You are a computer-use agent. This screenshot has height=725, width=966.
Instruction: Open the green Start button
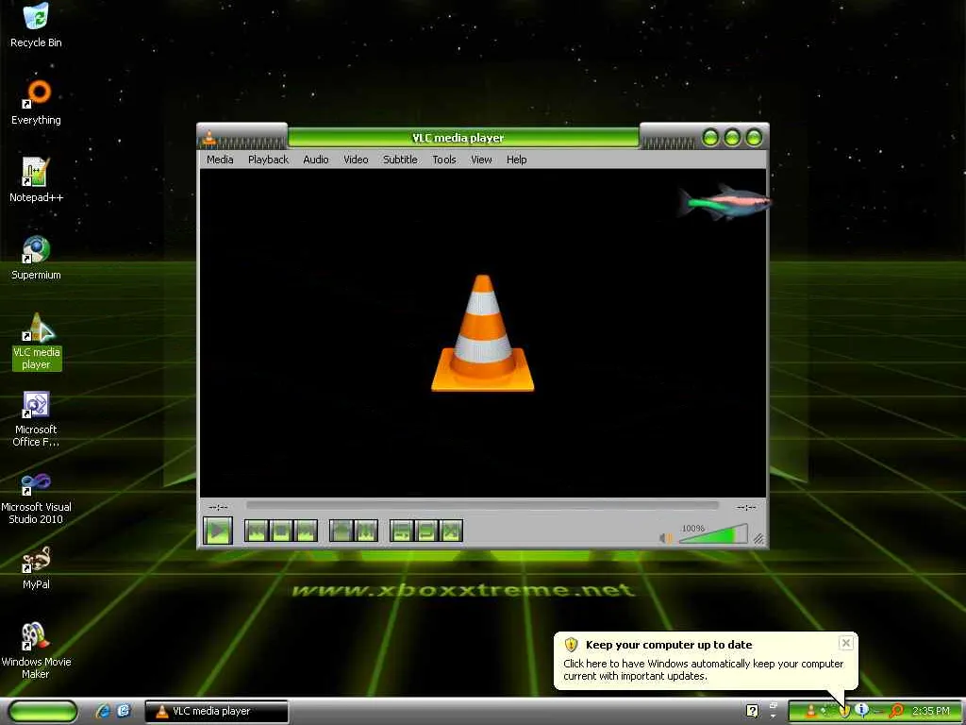[x=43, y=711]
